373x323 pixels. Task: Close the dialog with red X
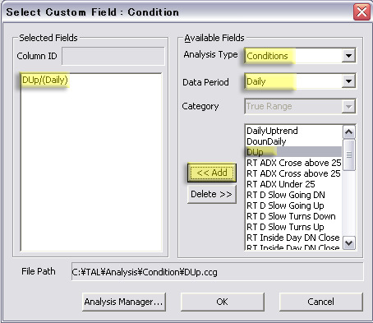point(361,12)
